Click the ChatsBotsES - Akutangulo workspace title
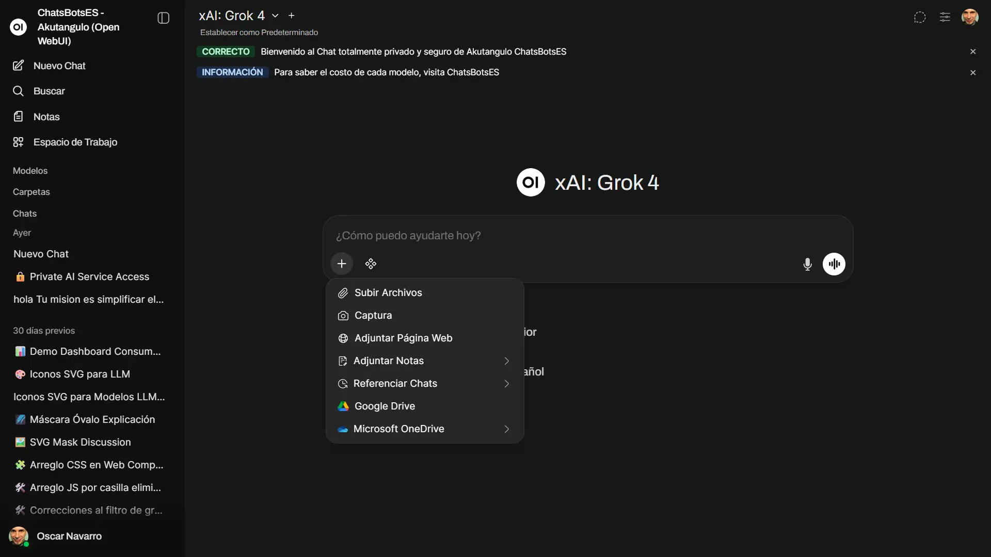The width and height of the screenshot is (991, 557). coord(78,27)
